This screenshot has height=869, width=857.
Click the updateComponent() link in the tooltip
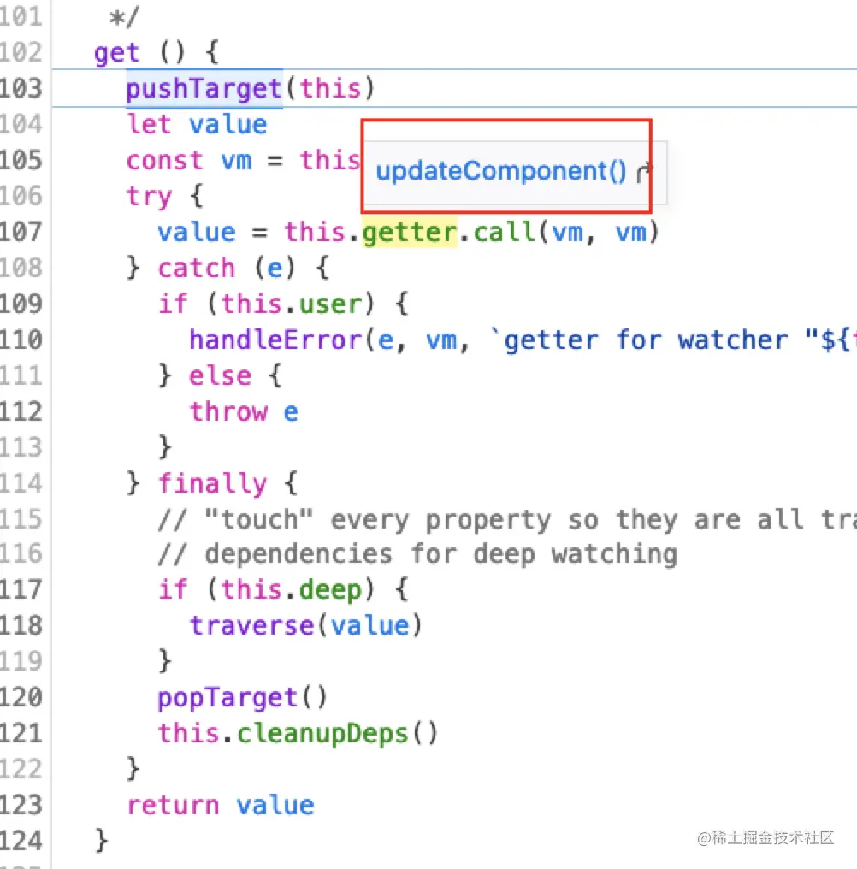[x=501, y=171]
